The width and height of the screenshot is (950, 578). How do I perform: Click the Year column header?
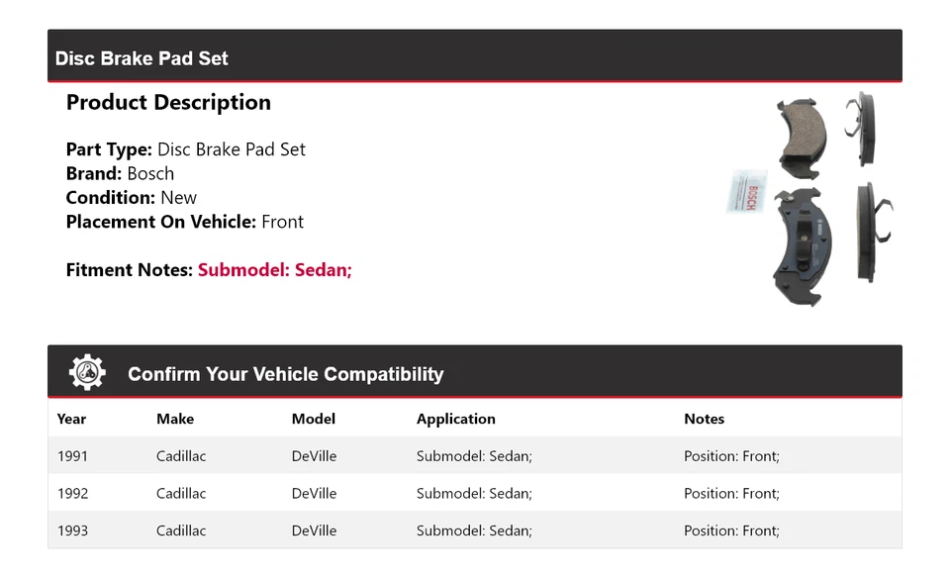coord(71,419)
